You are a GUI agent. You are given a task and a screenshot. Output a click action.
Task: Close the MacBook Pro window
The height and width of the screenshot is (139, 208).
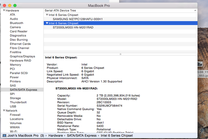point(4,5)
